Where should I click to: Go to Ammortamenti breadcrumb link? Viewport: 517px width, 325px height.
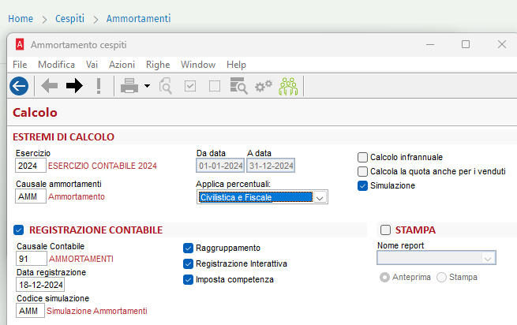[138, 19]
